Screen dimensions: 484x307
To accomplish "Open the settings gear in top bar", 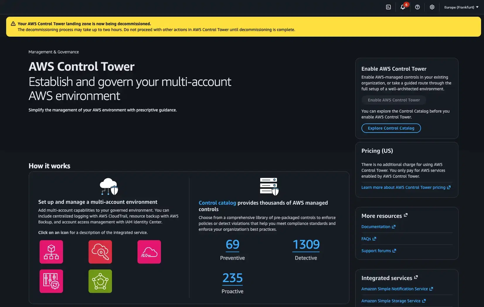I will (432, 7).
